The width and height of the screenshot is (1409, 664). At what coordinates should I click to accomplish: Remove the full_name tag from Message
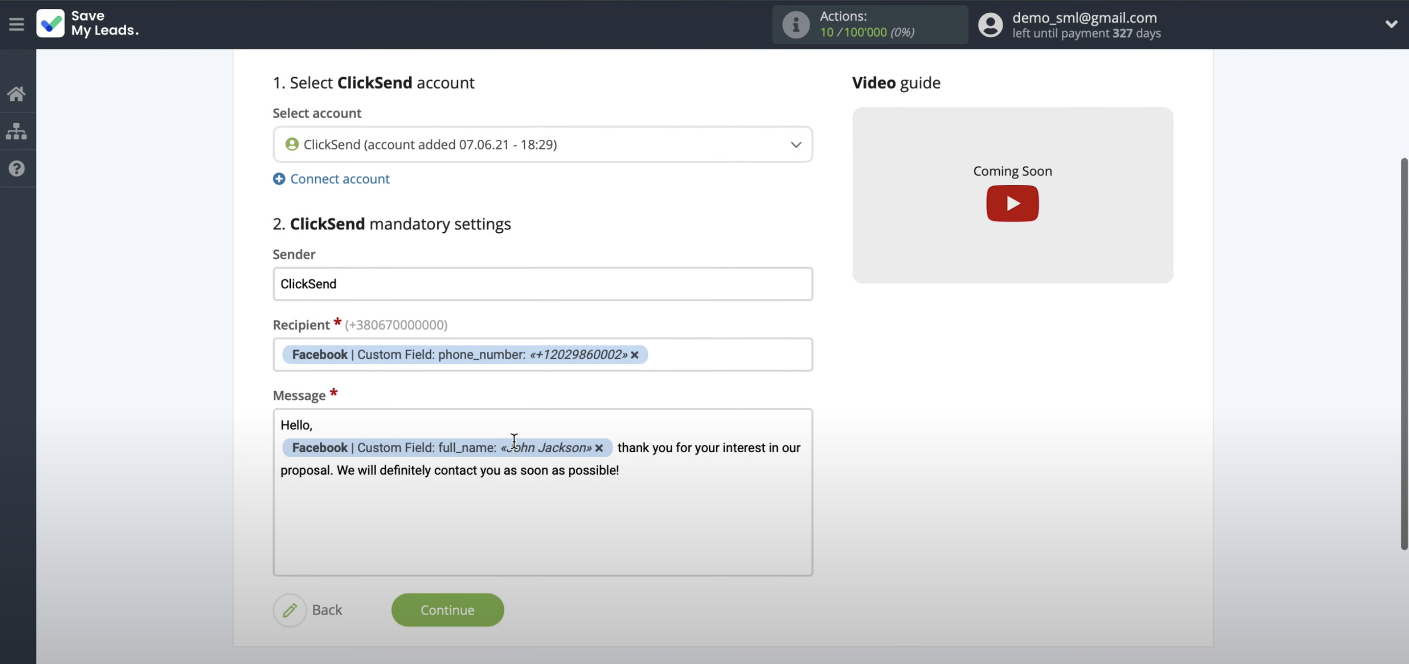[599, 447]
